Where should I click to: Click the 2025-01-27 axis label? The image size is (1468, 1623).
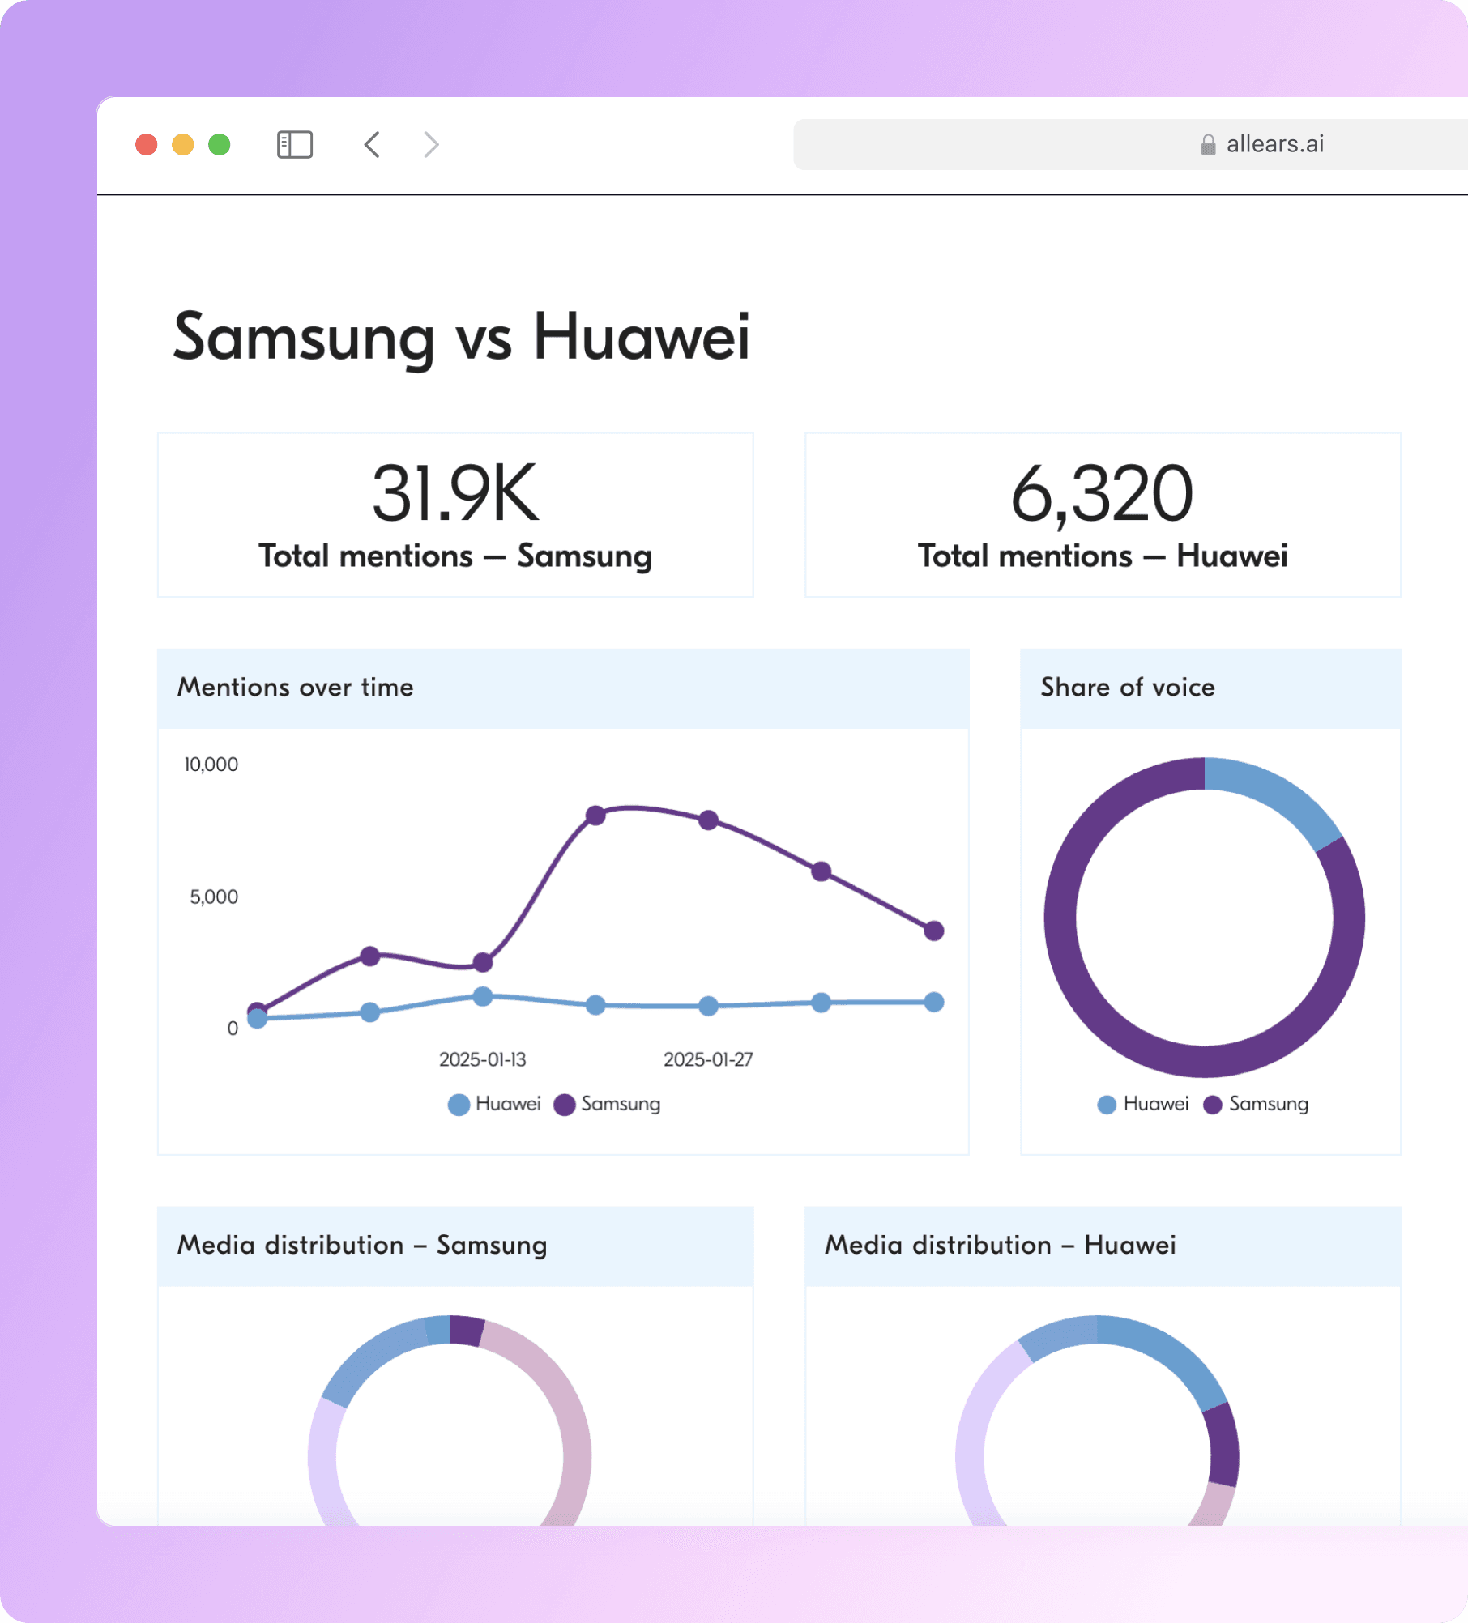coord(708,1060)
